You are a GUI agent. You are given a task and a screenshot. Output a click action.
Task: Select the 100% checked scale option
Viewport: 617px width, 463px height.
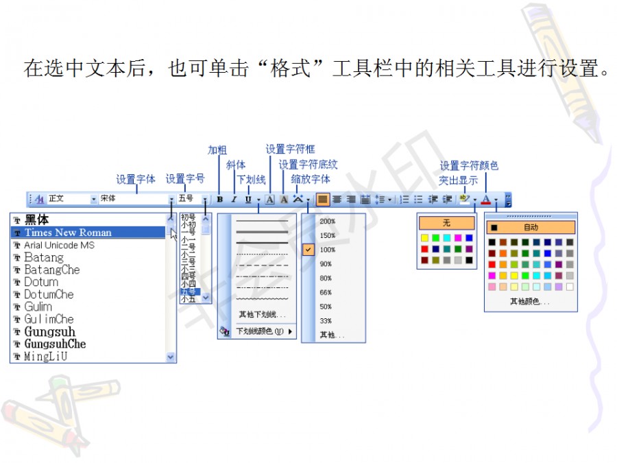pos(328,250)
